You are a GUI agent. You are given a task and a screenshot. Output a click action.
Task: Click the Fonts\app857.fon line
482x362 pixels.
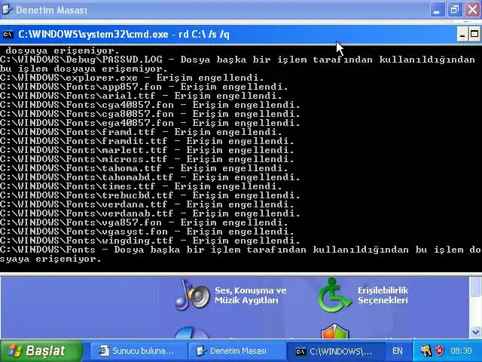click(144, 87)
